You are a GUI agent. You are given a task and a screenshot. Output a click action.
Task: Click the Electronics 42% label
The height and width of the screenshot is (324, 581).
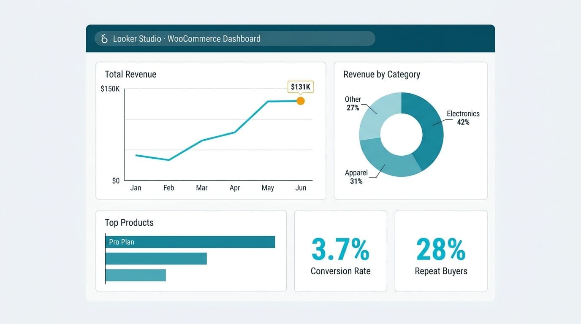pos(463,118)
